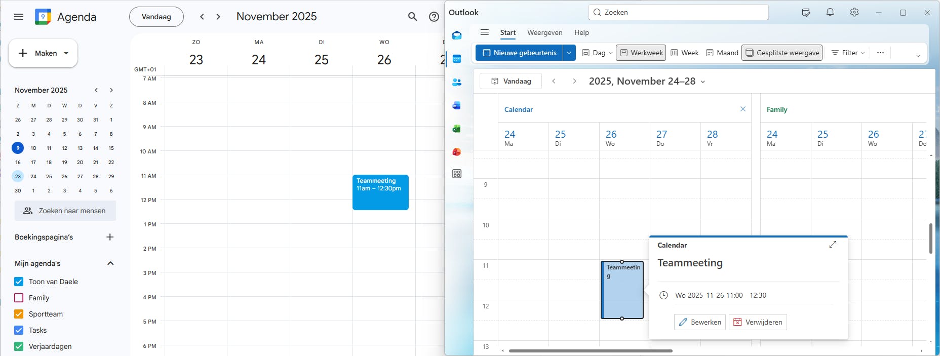Image resolution: width=940 pixels, height=356 pixels.
Task: Open the date range picker November 24–28
Action: [647, 81]
